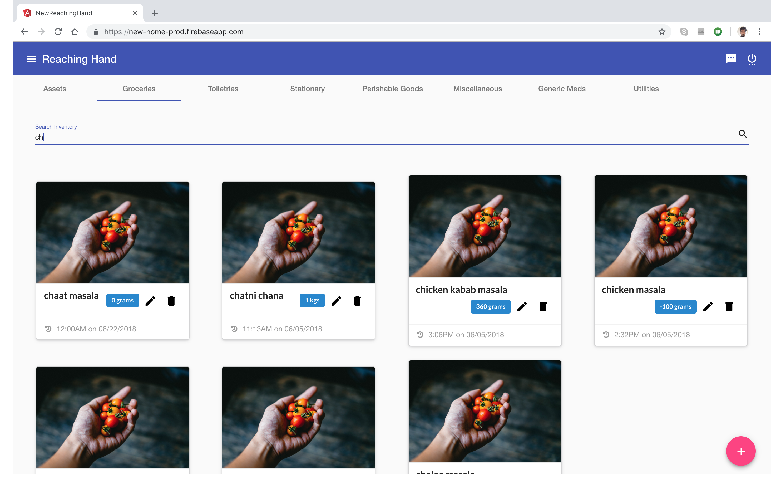Viewport: 771px width, 489px height.
Task: Click the search magnifier icon
Action: pos(743,134)
